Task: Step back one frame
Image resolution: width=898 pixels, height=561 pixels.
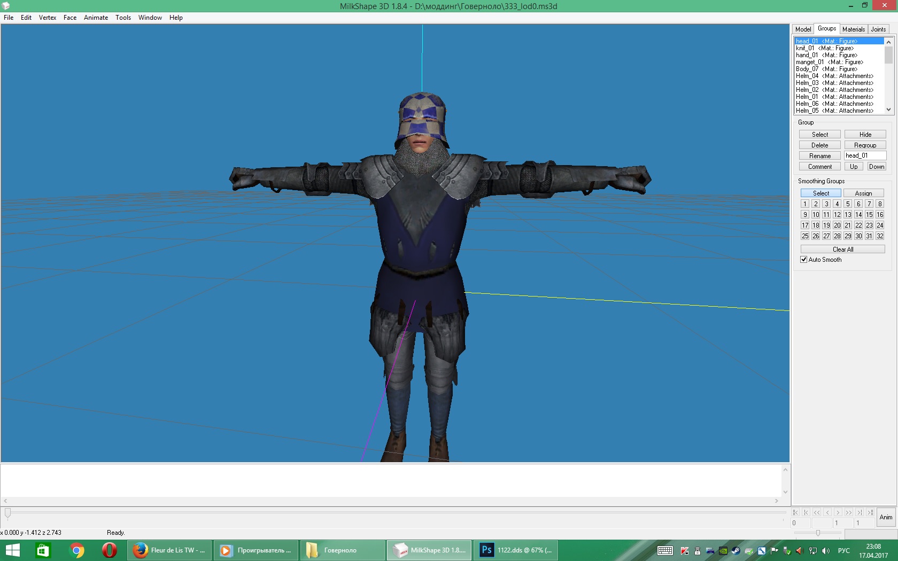Action: [x=827, y=512]
